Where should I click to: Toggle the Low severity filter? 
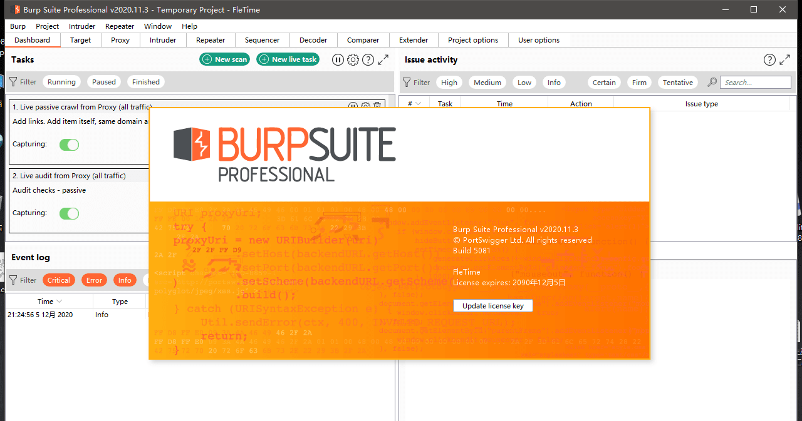[524, 83]
